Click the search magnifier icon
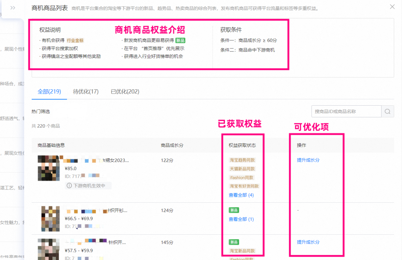The height and width of the screenshot is (260, 402). coord(387,111)
